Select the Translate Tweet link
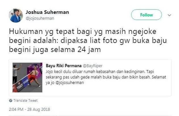The width and height of the screenshot is (179, 116). click(26, 100)
